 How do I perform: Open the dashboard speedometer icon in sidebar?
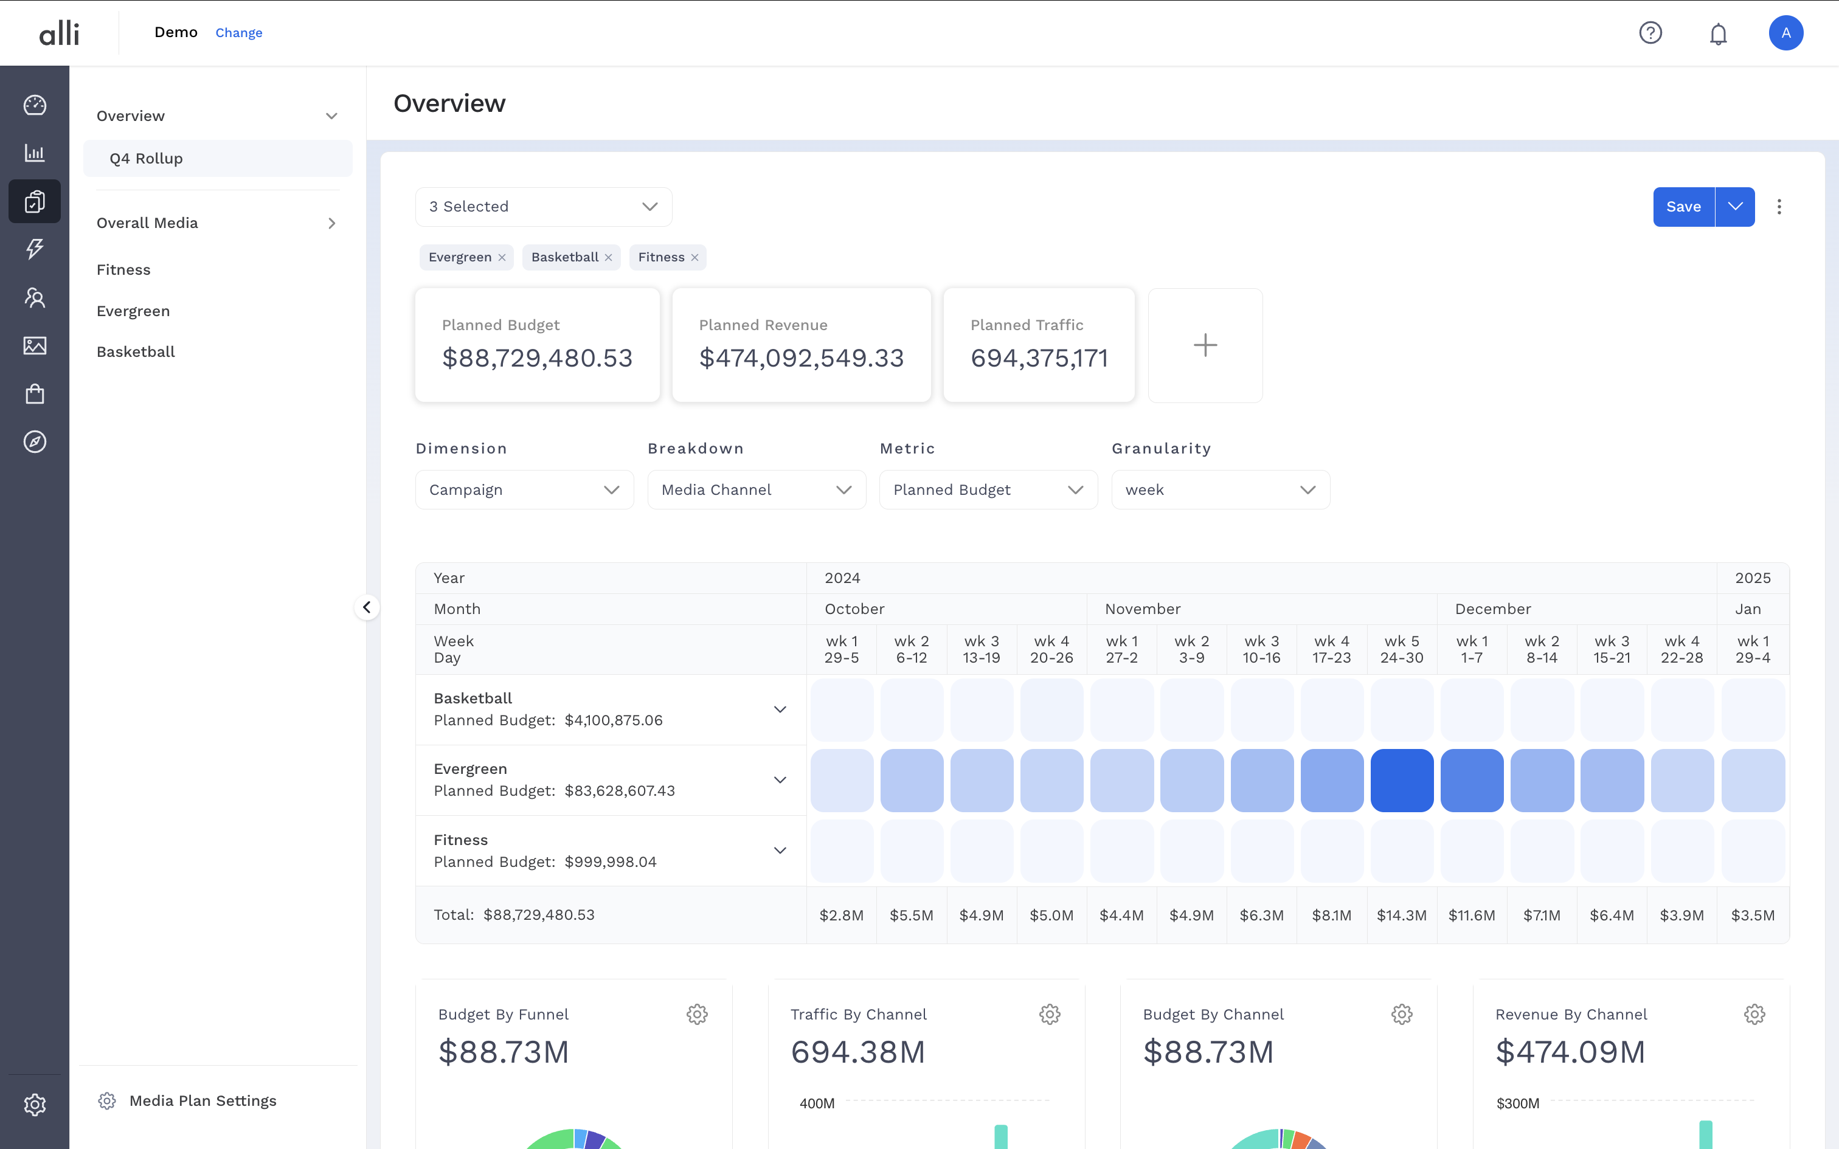coord(35,105)
